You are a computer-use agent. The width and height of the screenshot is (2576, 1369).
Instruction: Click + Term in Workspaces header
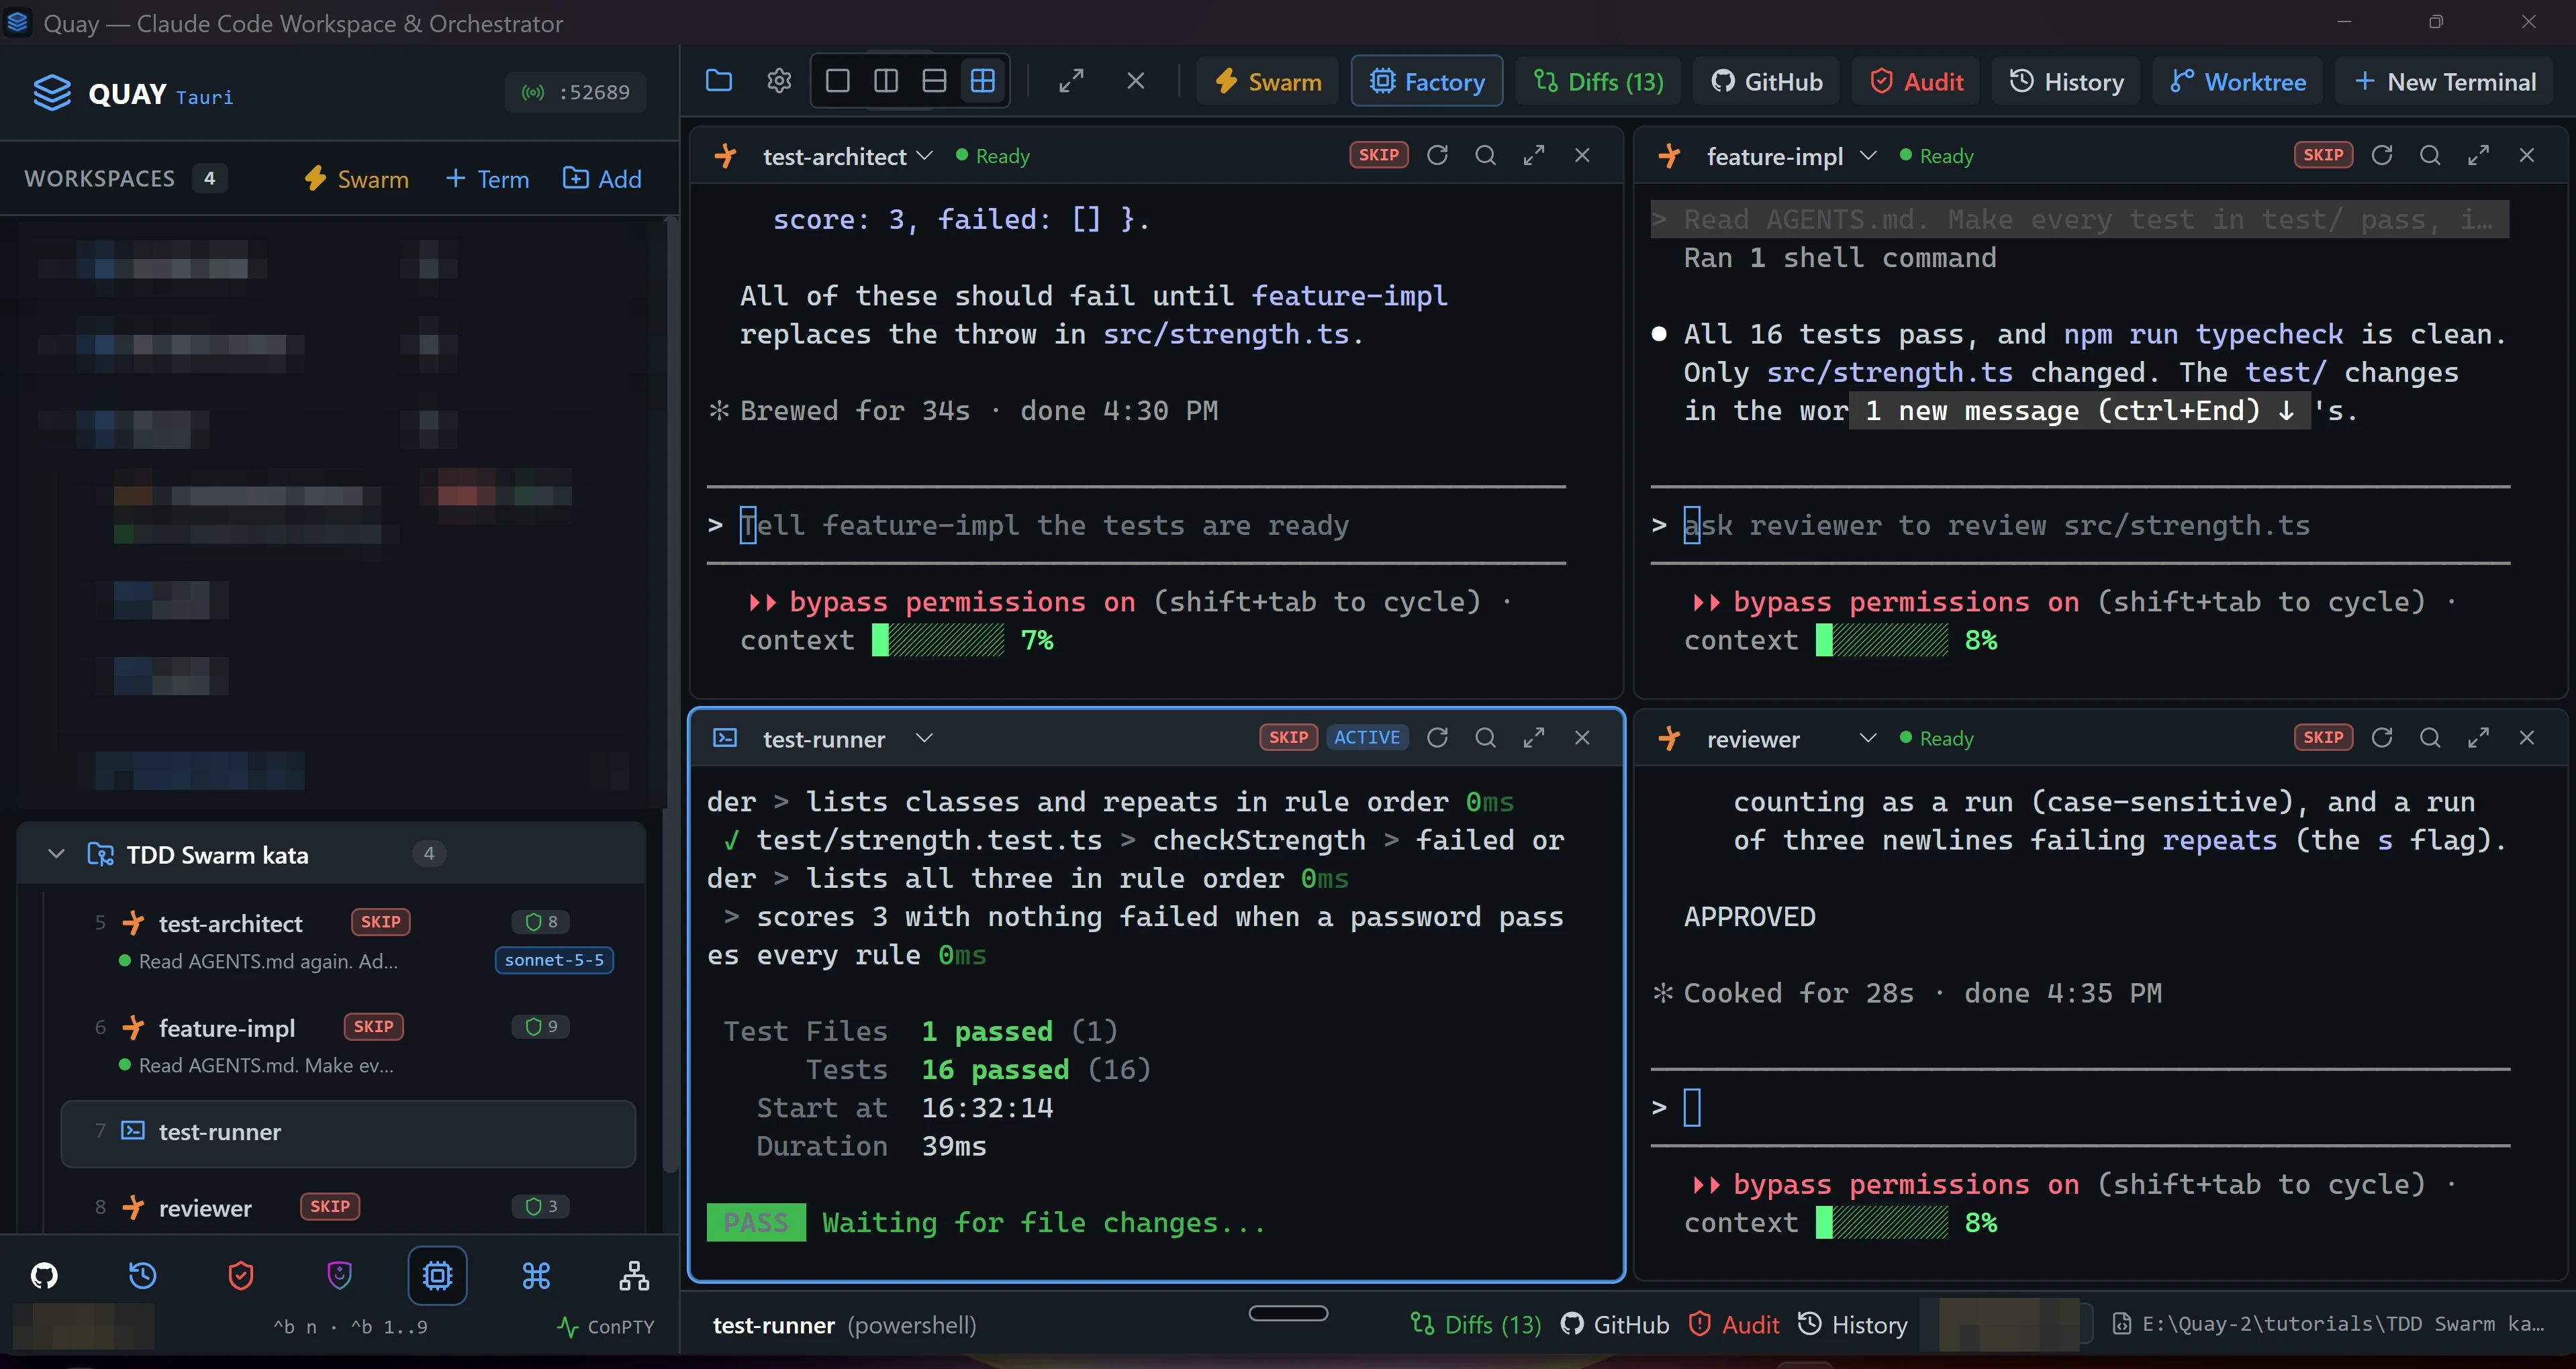[x=487, y=179]
